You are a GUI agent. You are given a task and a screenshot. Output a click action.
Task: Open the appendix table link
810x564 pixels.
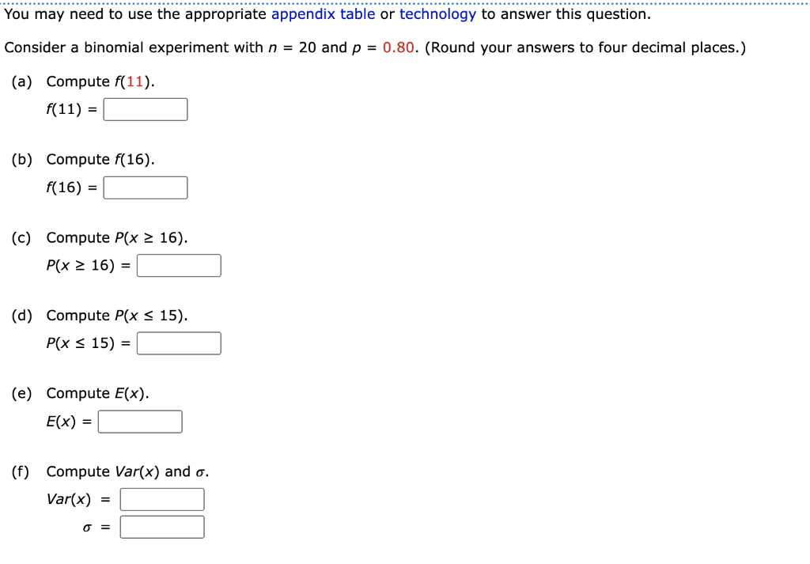pos(323,13)
